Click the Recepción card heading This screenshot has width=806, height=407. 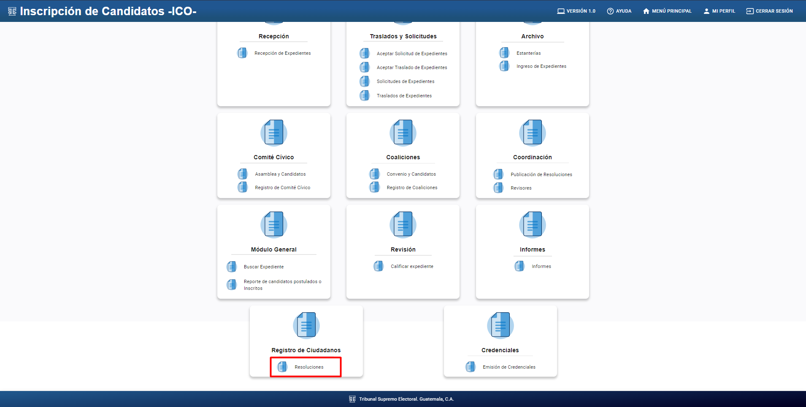coord(274,36)
